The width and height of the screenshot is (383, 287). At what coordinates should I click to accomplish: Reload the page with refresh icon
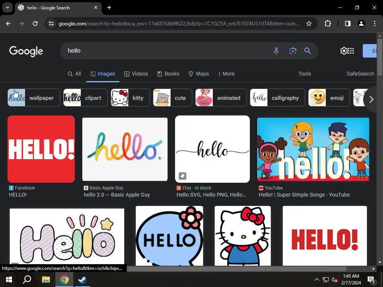pyautogui.click(x=35, y=24)
